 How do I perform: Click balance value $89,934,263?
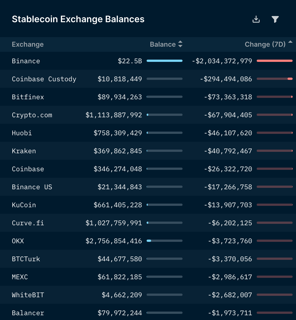[120, 97]
